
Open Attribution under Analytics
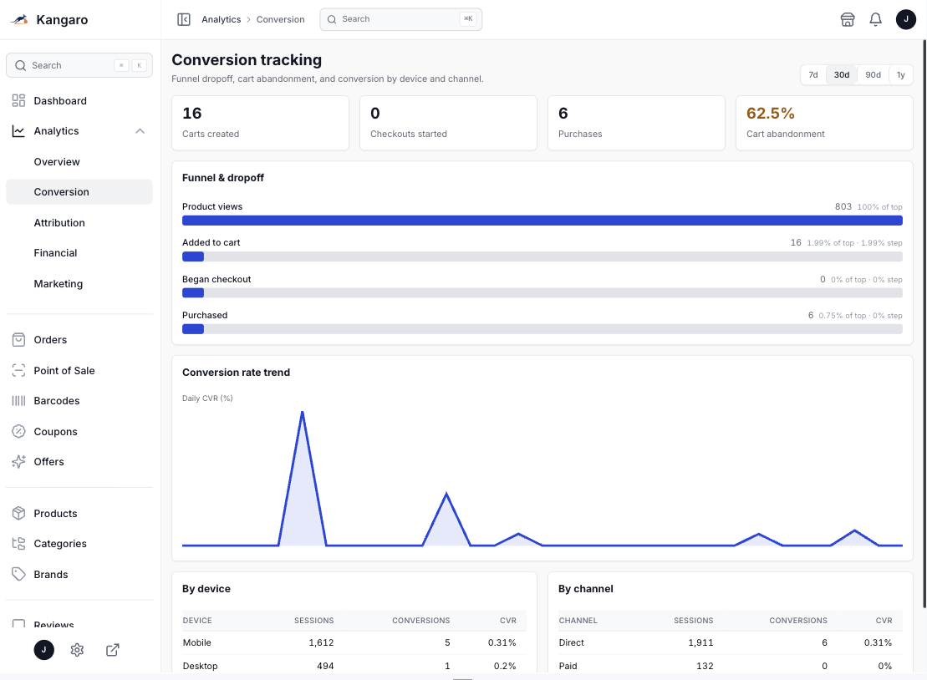(x=79, y=223)
